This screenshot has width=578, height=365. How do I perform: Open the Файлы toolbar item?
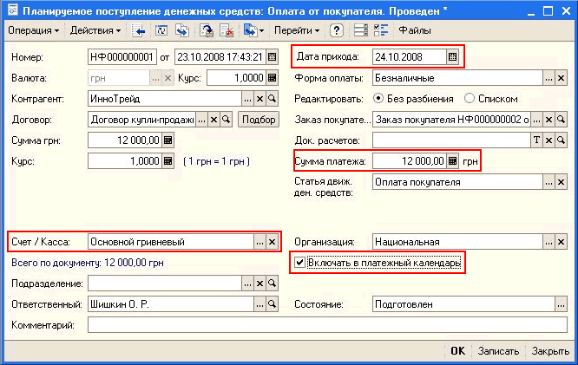click(415, 30)
